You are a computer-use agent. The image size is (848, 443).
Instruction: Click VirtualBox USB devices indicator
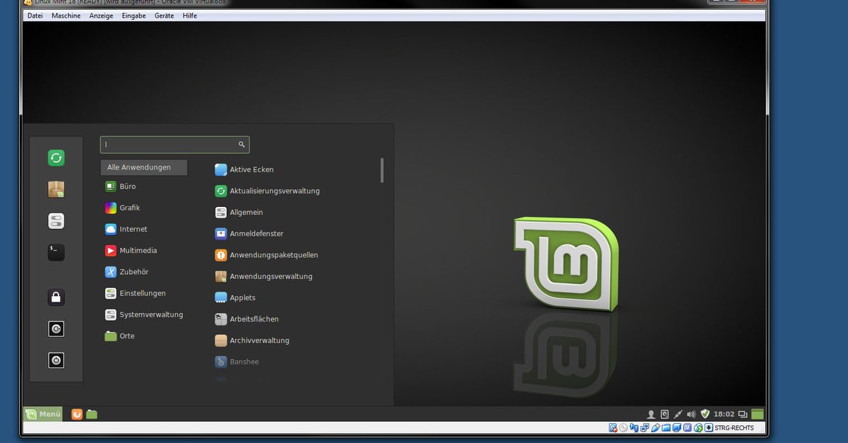655,428
